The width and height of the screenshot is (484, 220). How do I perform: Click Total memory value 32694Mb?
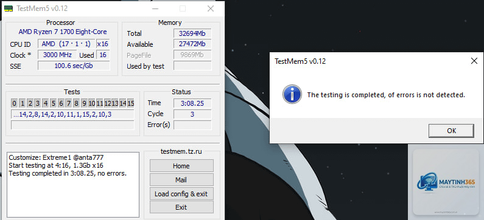click(x=192, y=33)
